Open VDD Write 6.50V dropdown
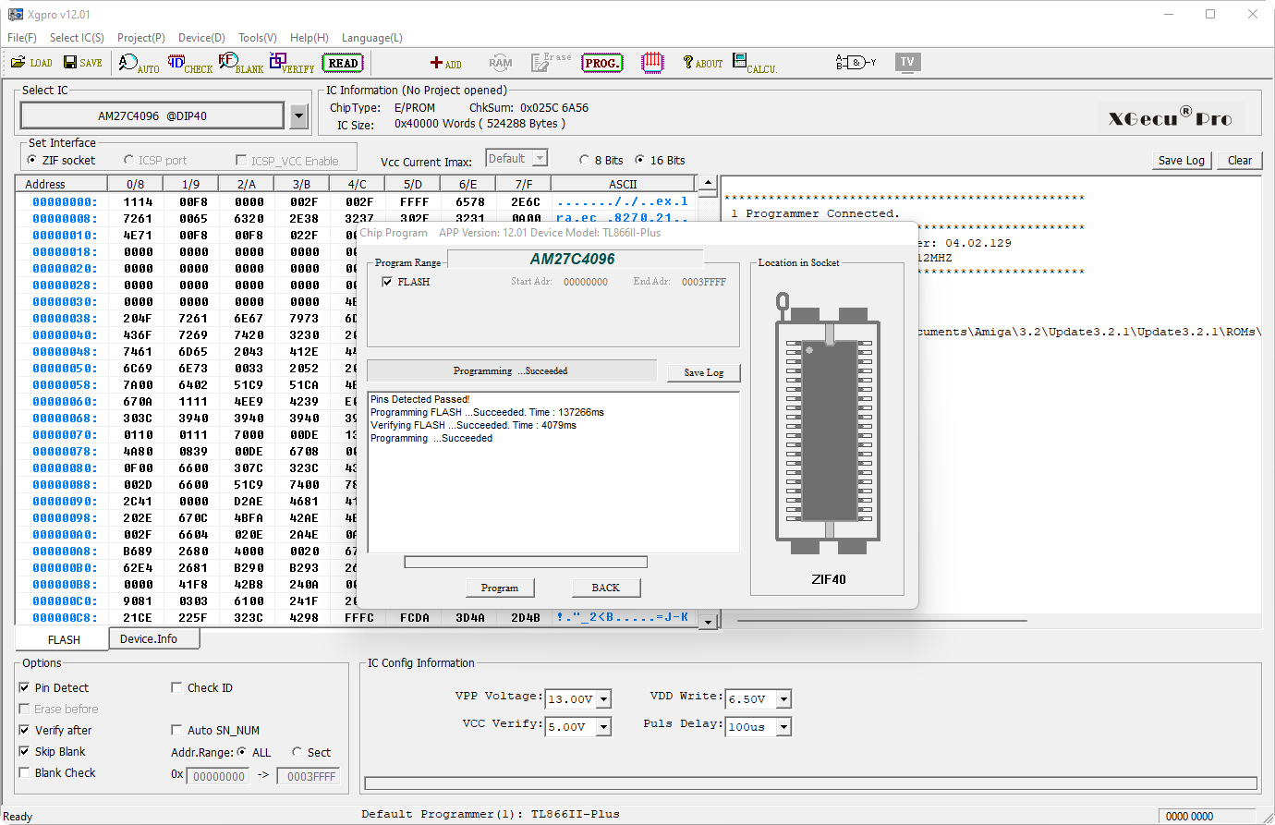The width and height of the screenshot is (1275, 825). (x=783, y=699)
